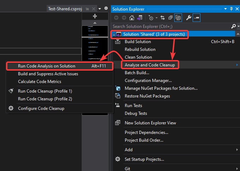Open the Pending Changes Filter clock icon

click(151, 18)
